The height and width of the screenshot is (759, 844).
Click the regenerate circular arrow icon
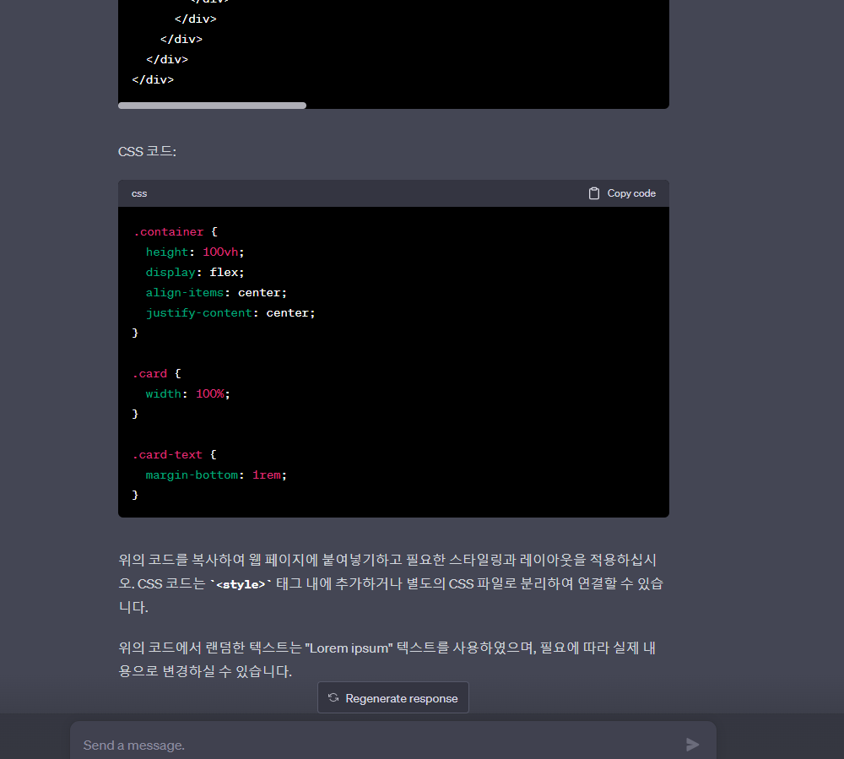pos(333,697)
